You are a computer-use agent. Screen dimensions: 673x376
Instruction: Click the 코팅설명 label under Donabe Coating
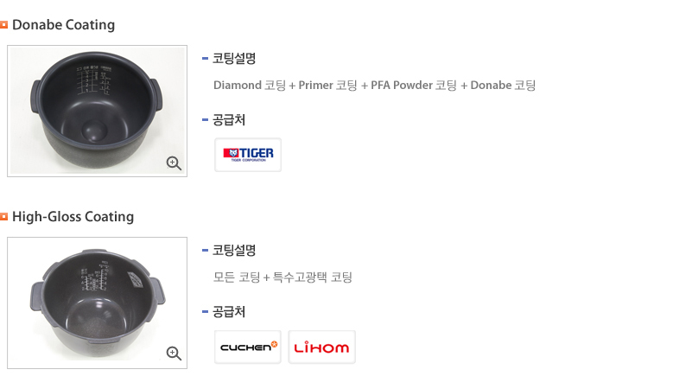(x=234, y=59)
